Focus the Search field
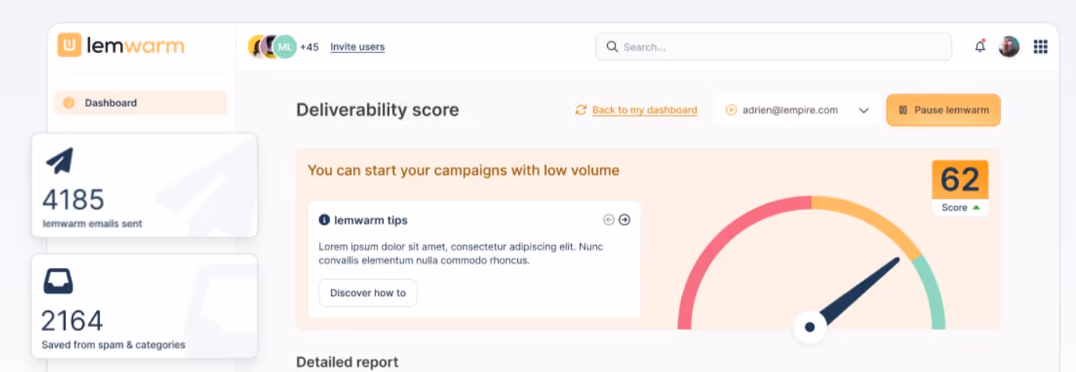The image size is (1076, 372). tap(773, 47)
